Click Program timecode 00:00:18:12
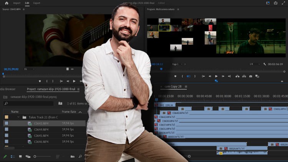The width and height of the screenshot is (288, 162). [x=157, y=64]
